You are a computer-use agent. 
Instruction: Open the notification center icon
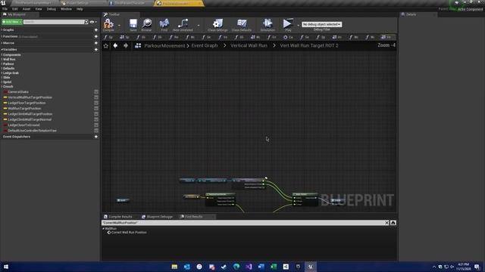coord(477,267)
